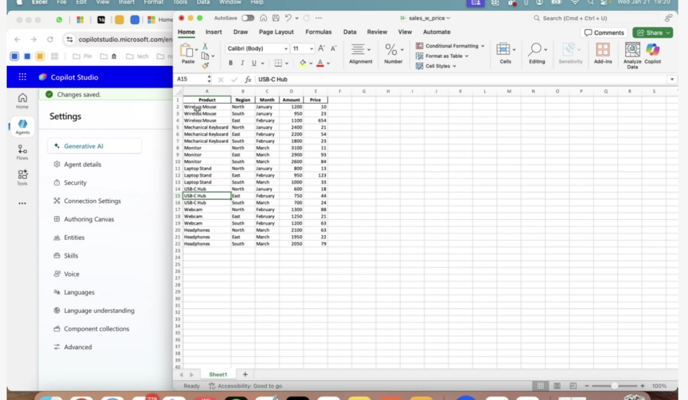Open the Formulas ribbon tab

[318, 32]
